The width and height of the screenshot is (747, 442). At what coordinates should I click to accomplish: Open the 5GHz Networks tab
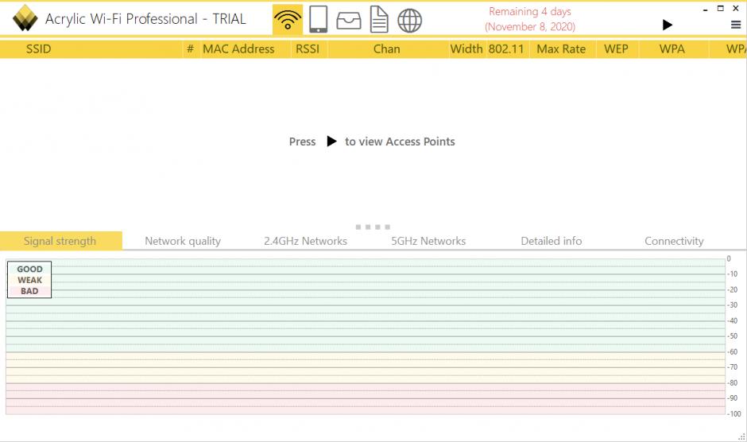pos(428,241)
